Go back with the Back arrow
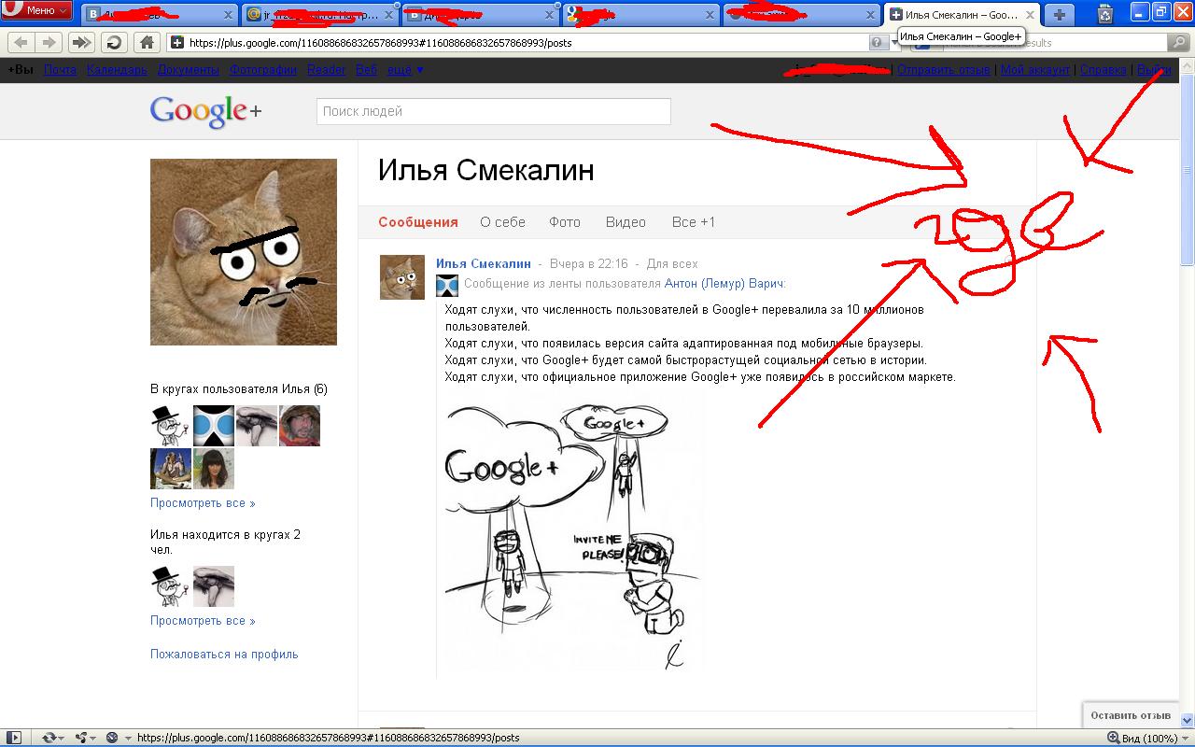This screenshot has width=1195, height=747. 21,42
